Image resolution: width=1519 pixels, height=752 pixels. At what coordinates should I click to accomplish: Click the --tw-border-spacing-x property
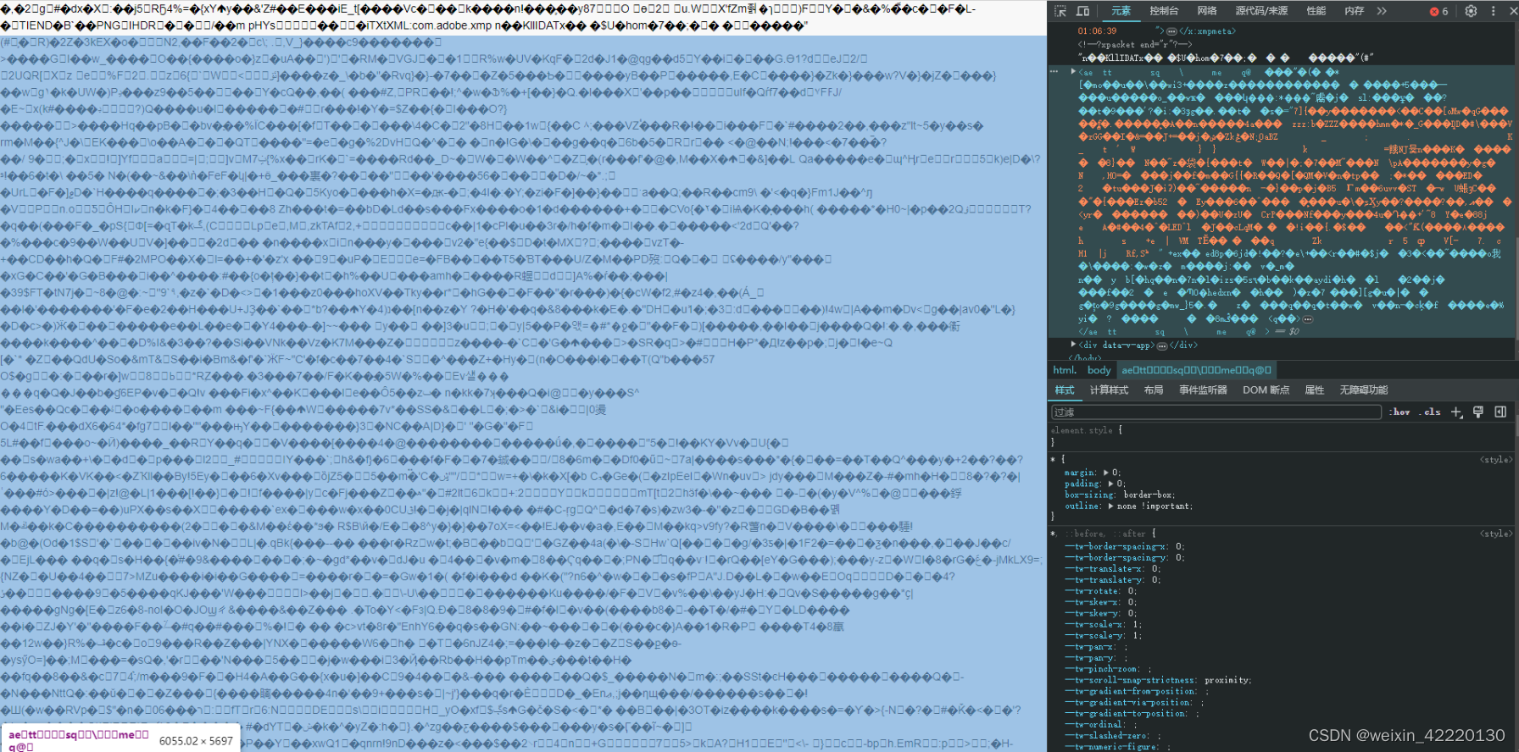1116,547
